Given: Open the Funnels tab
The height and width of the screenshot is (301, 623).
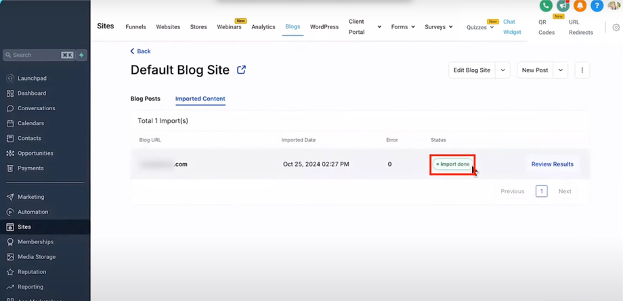Looking at the screenshot, I should 135,27.
